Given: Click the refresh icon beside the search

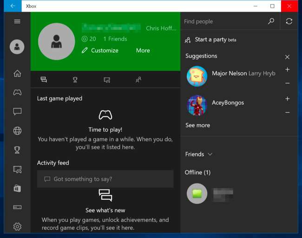Looking at the screenshot, I should click(289, 21).
